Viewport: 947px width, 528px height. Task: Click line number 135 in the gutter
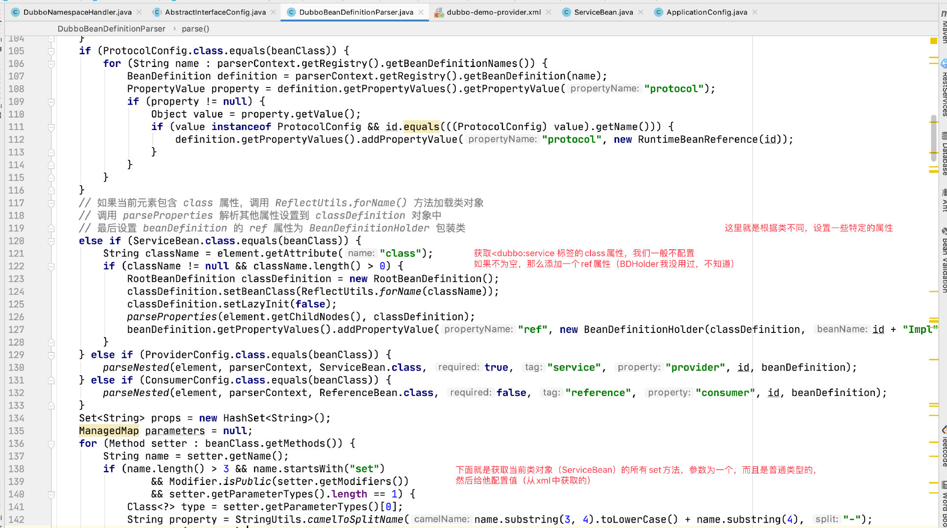tap(16, 431)
